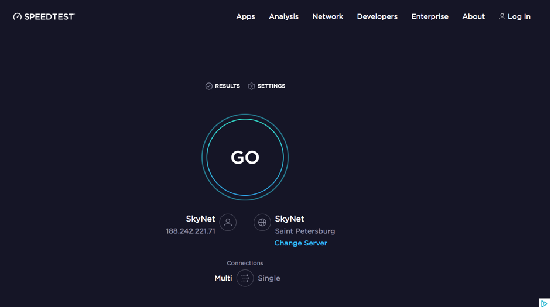Click the IP address 188.242.221.71
Image resolution: width=551 pixels, height=308 pixels.
(x=190, y=231)
